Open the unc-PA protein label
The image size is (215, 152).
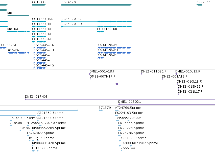coord(13,50)
